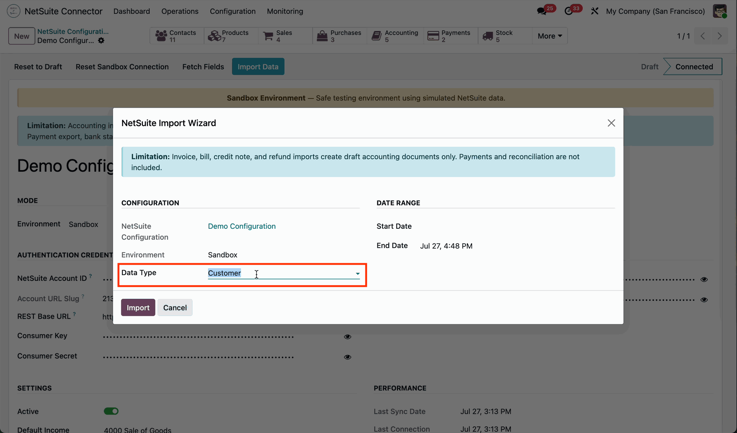The width and height of the screenshot is (737, 433).
Task: Open Stock 5 stat button
Action: pyautogui.click(x=505, y=36)
